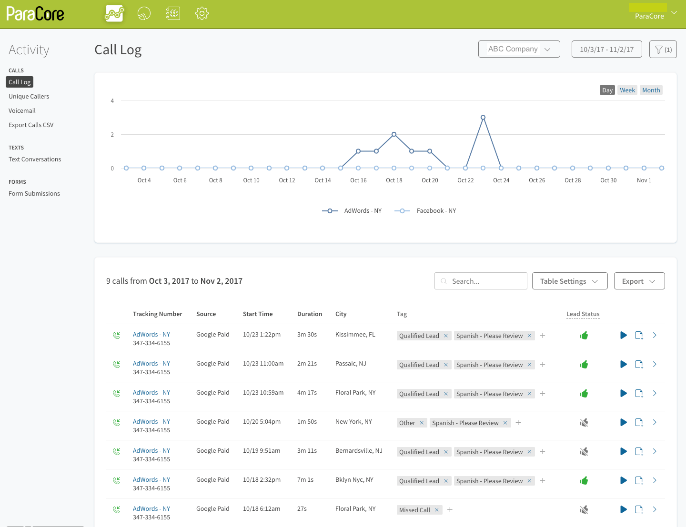Add note icon for 10/23 10:59am call

pos(639,394)
